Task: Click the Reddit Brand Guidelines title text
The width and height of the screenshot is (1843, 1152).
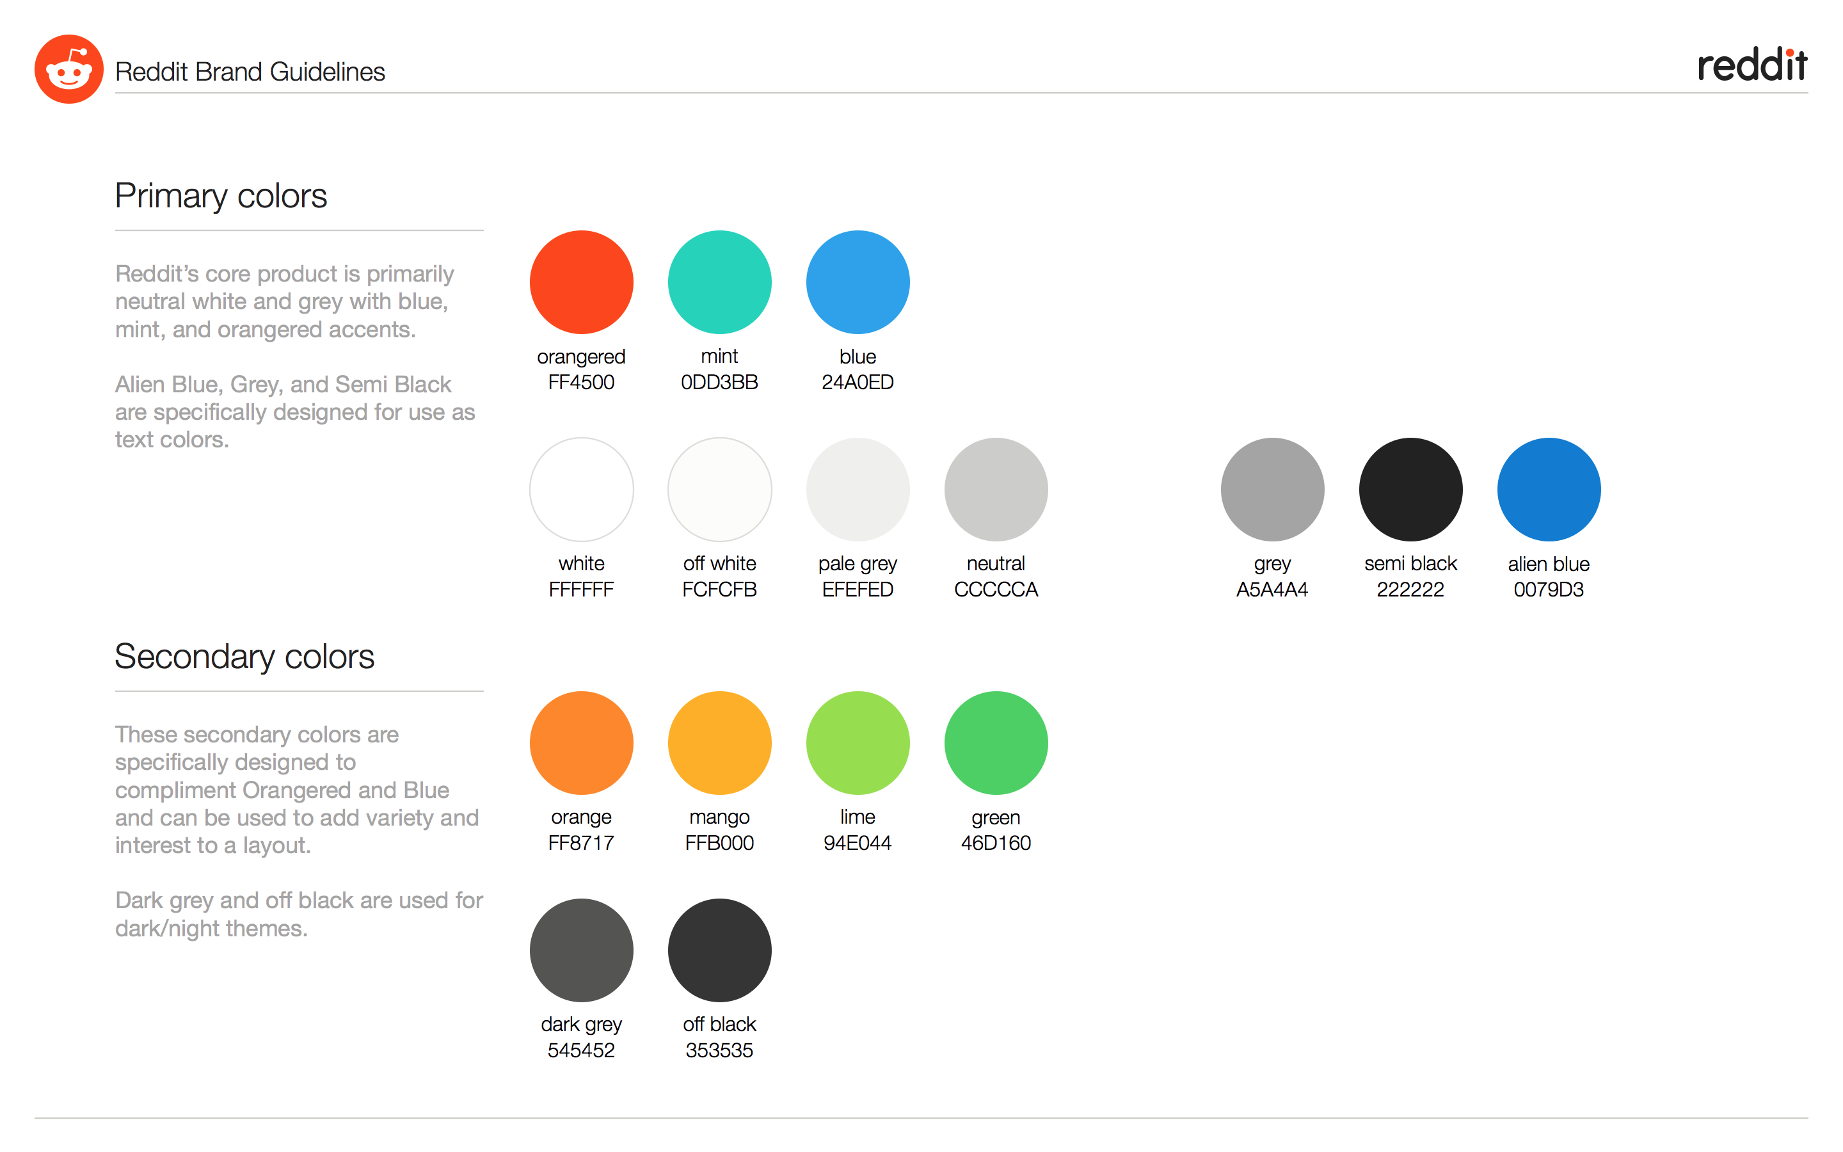Action: 250,72
